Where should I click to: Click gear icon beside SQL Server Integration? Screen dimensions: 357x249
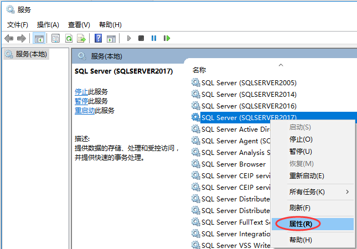point(195,234)
